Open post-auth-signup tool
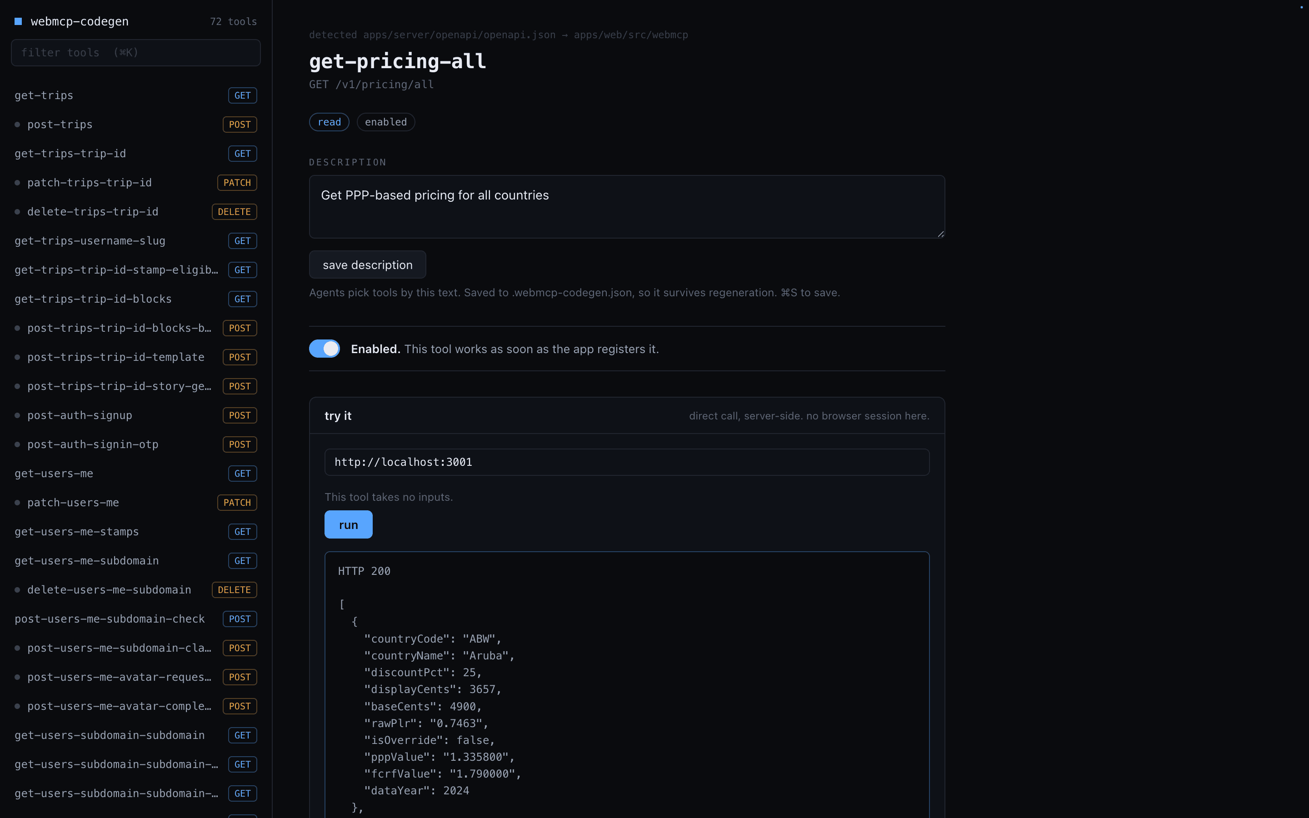The height and width of the screenshot is (818, 1309). click(136, 415)
